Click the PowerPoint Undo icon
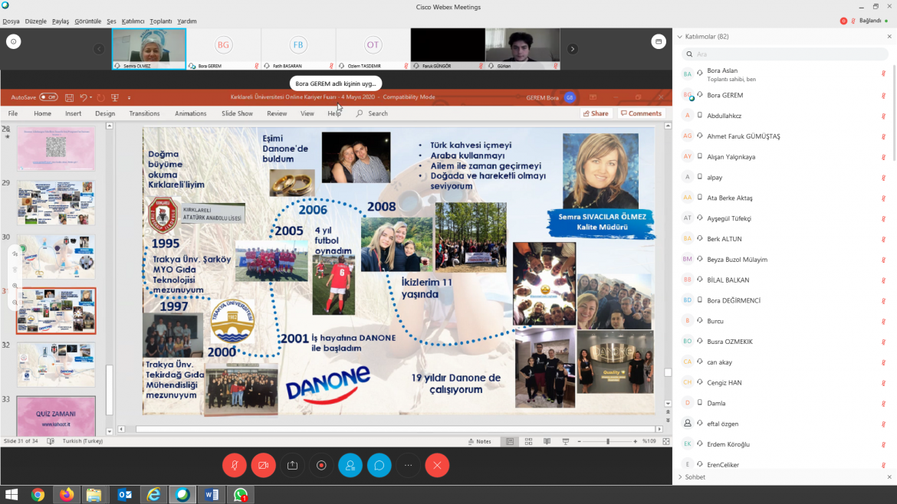The width and height of the screenshot is (897, 504). [x=84, y=98]
